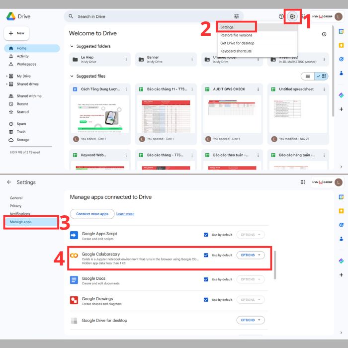Switch to list layout view
Viewport: 348px width, 348px height.
[308, 76]
